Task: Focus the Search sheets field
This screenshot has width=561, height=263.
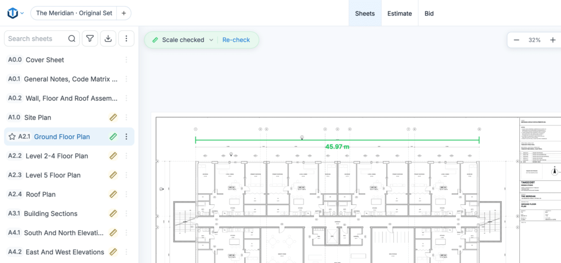Action: (x=42, y=39)
